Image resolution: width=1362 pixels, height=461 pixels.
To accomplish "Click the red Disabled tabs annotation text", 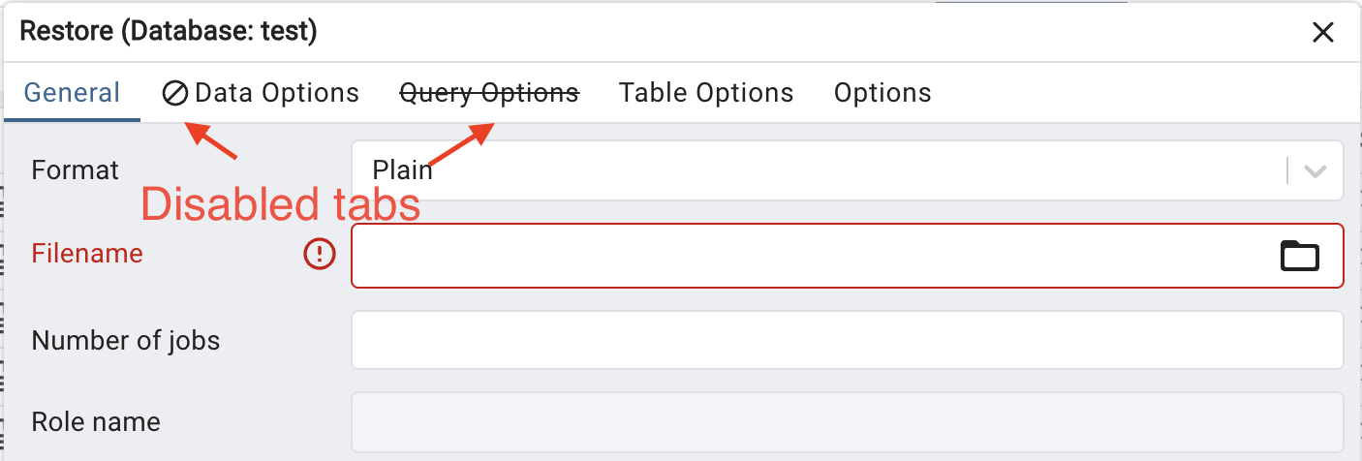I will coord(281,204).
